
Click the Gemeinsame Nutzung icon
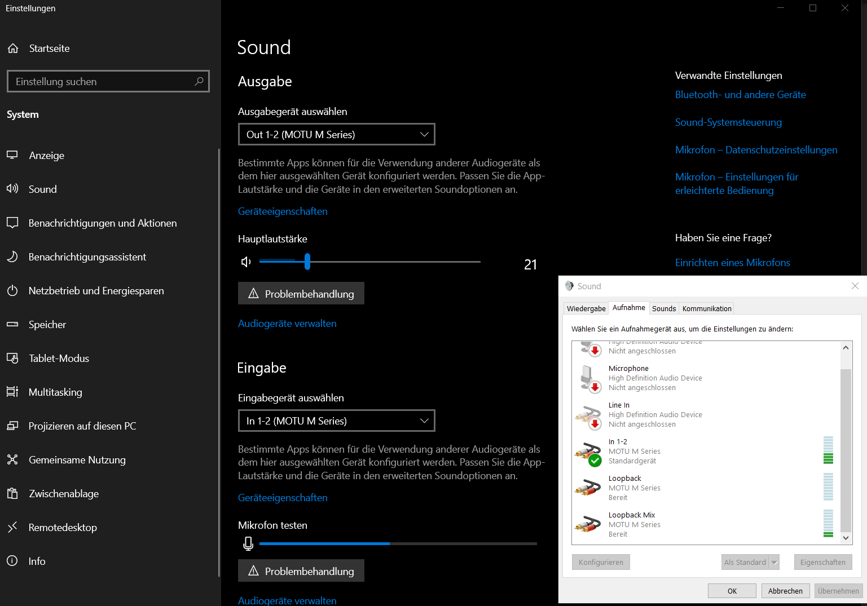12,459
